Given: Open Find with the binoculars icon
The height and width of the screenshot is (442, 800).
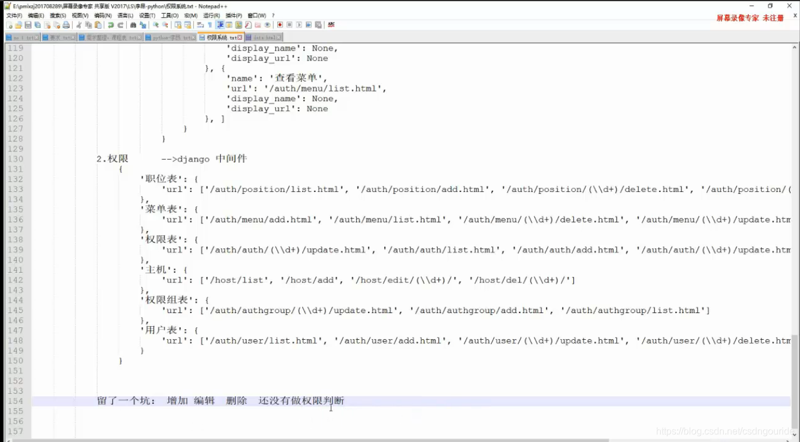Looking at the screenshot, I should pyautogui.click(x=133, y=25).
